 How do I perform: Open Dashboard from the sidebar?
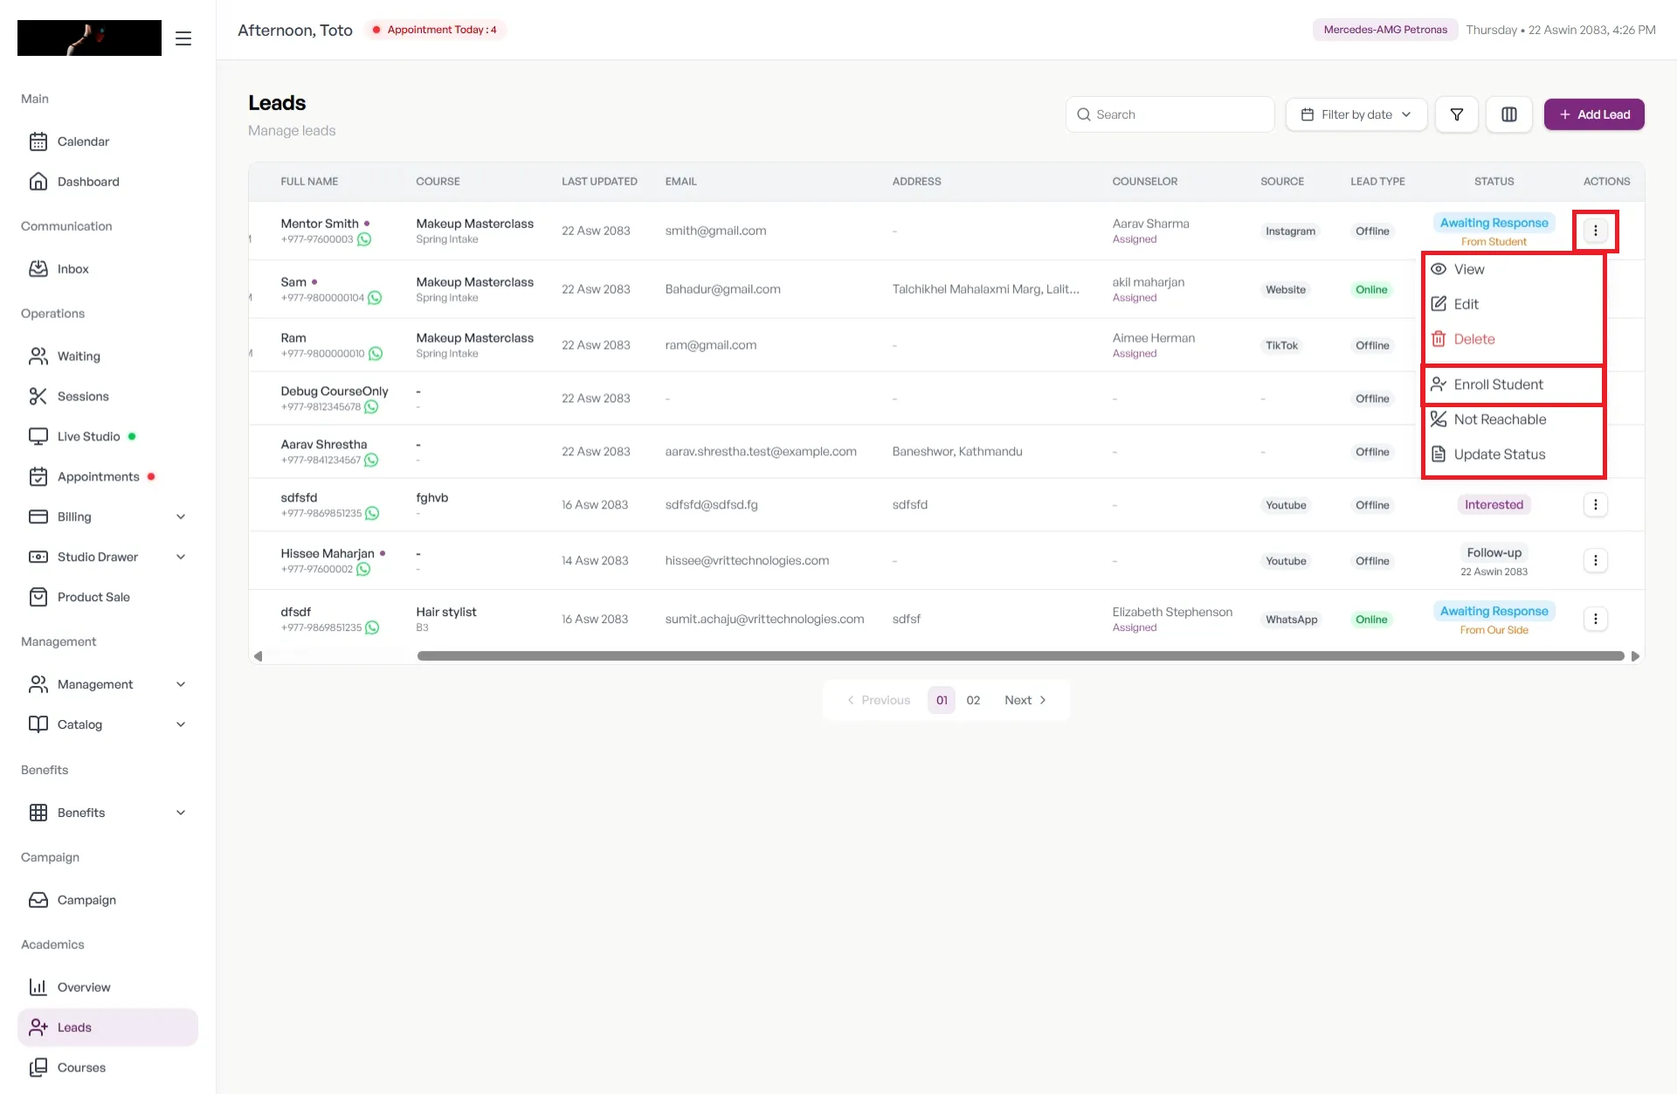[107, 182]
